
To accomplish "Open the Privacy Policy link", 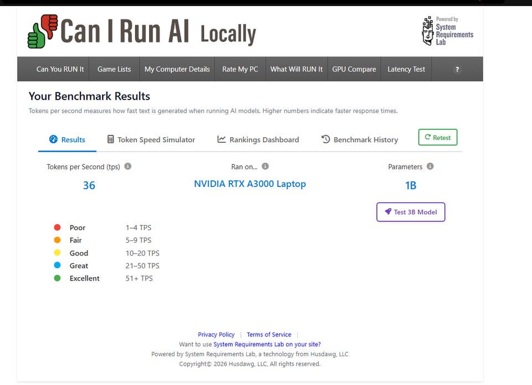I will tap(216, 335).
